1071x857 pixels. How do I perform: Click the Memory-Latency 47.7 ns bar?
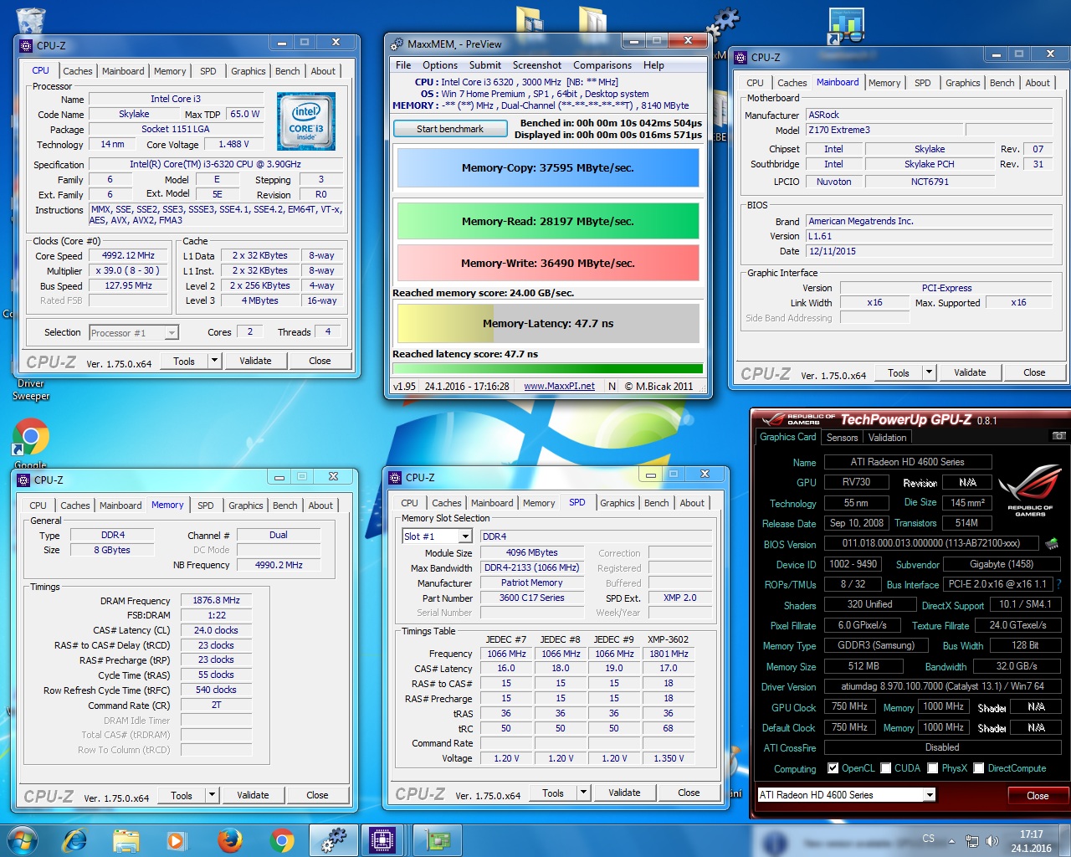click(x=548, y=323)
